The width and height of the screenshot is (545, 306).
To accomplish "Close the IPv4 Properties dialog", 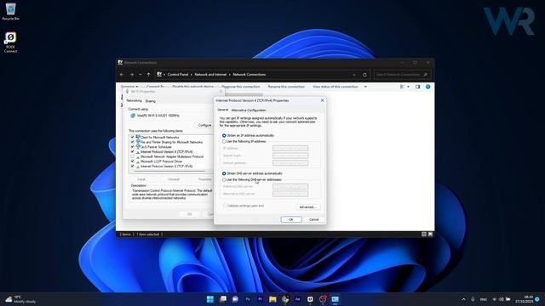I will point(322,100).
